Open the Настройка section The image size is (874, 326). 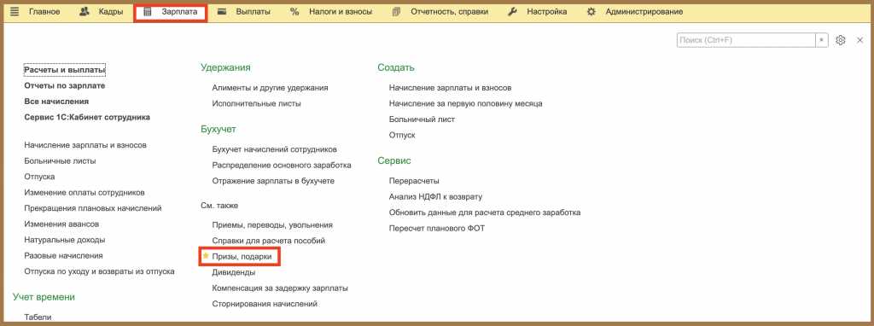547,12
